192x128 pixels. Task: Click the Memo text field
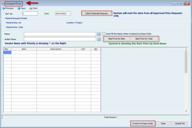60,34
